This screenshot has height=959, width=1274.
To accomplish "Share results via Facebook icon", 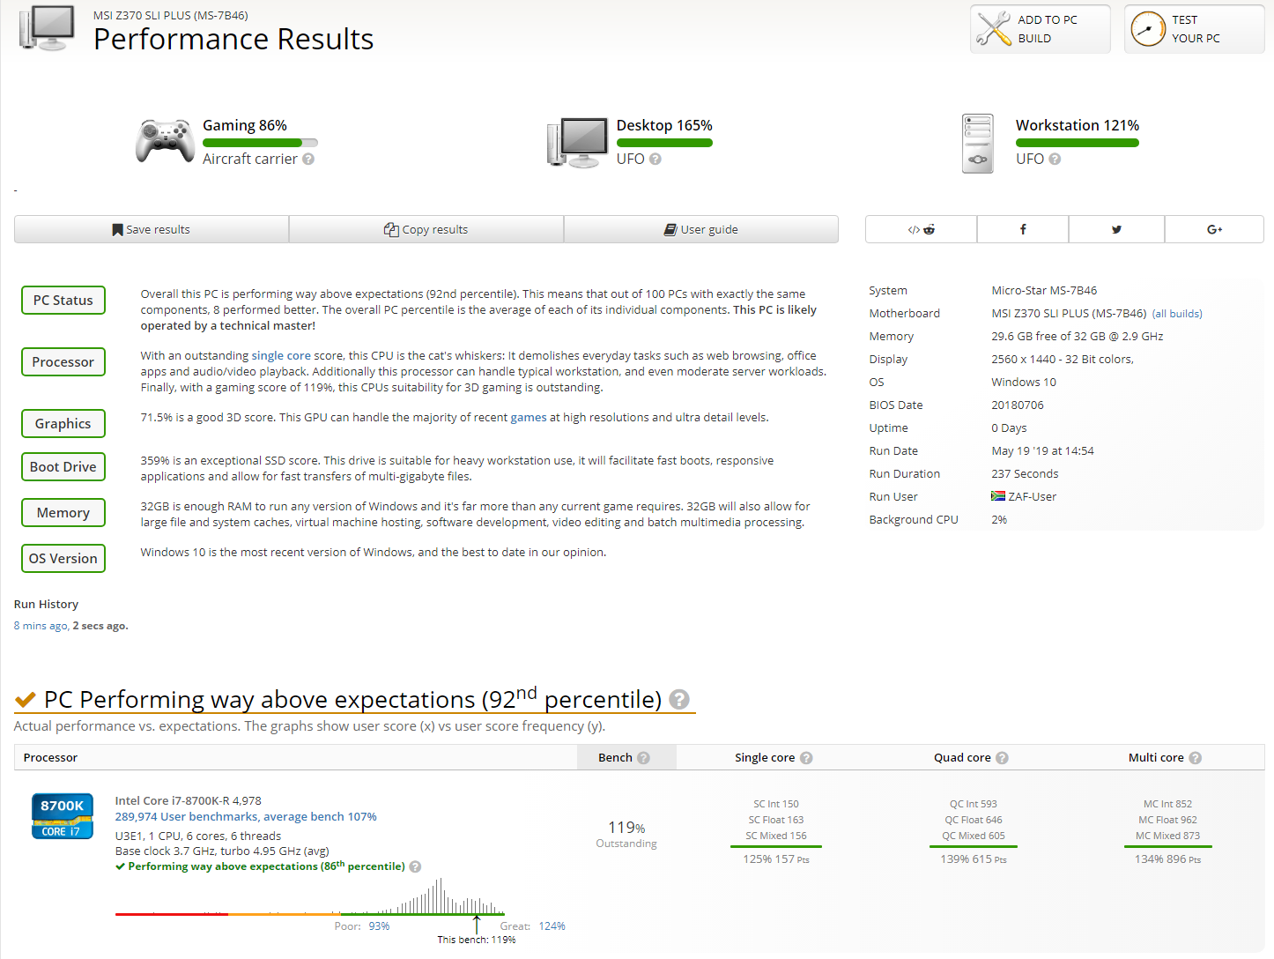I will 1023,229.
